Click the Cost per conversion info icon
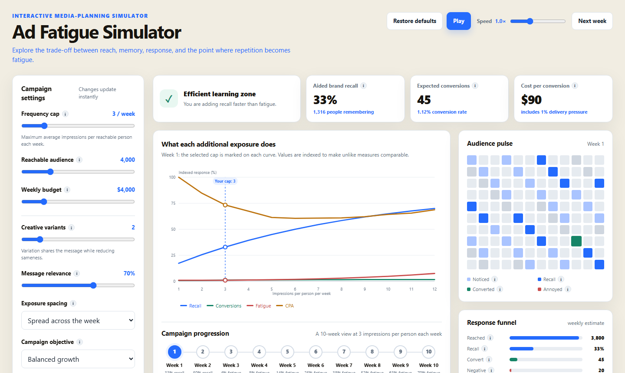 pos(575,86)
